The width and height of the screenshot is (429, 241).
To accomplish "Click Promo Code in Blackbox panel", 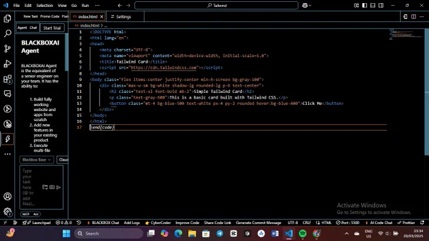I will pyautogui.click(x=49, y=16).
